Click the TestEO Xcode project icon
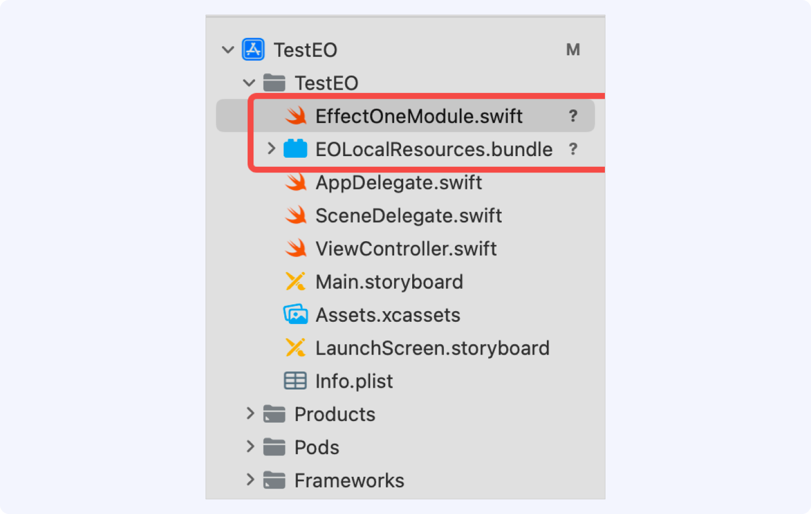The image size is (811, 514). [x=253, y=50]
